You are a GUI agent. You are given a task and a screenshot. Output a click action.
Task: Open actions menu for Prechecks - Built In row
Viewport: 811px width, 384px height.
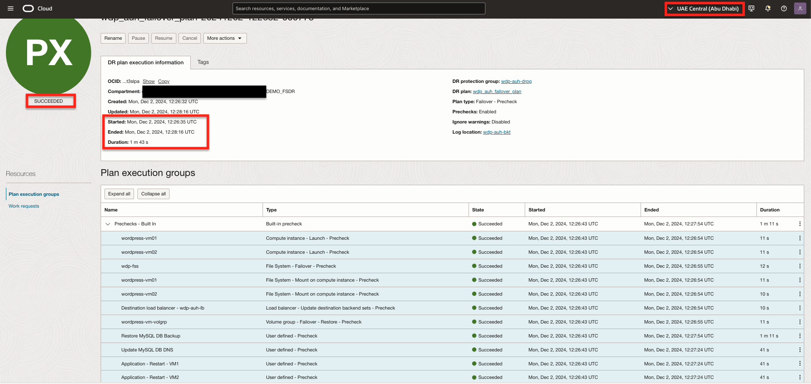point(800,224)
